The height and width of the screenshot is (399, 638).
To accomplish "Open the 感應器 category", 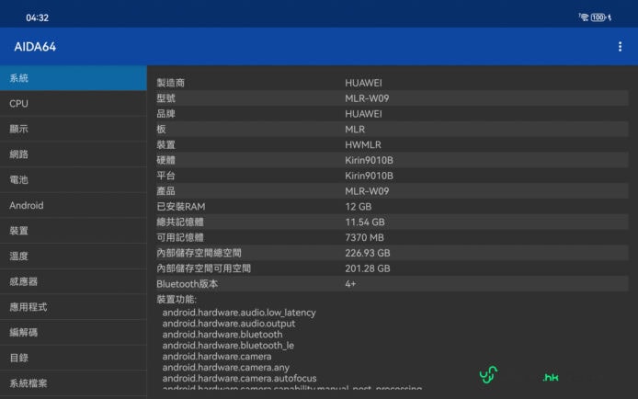I will [x=74, y=281].
